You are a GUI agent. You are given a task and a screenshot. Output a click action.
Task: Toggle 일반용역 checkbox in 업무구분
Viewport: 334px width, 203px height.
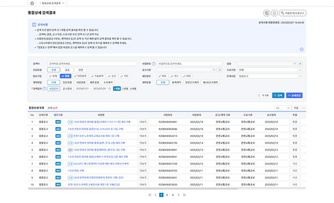pyautogui.click(x=80, y=76)
